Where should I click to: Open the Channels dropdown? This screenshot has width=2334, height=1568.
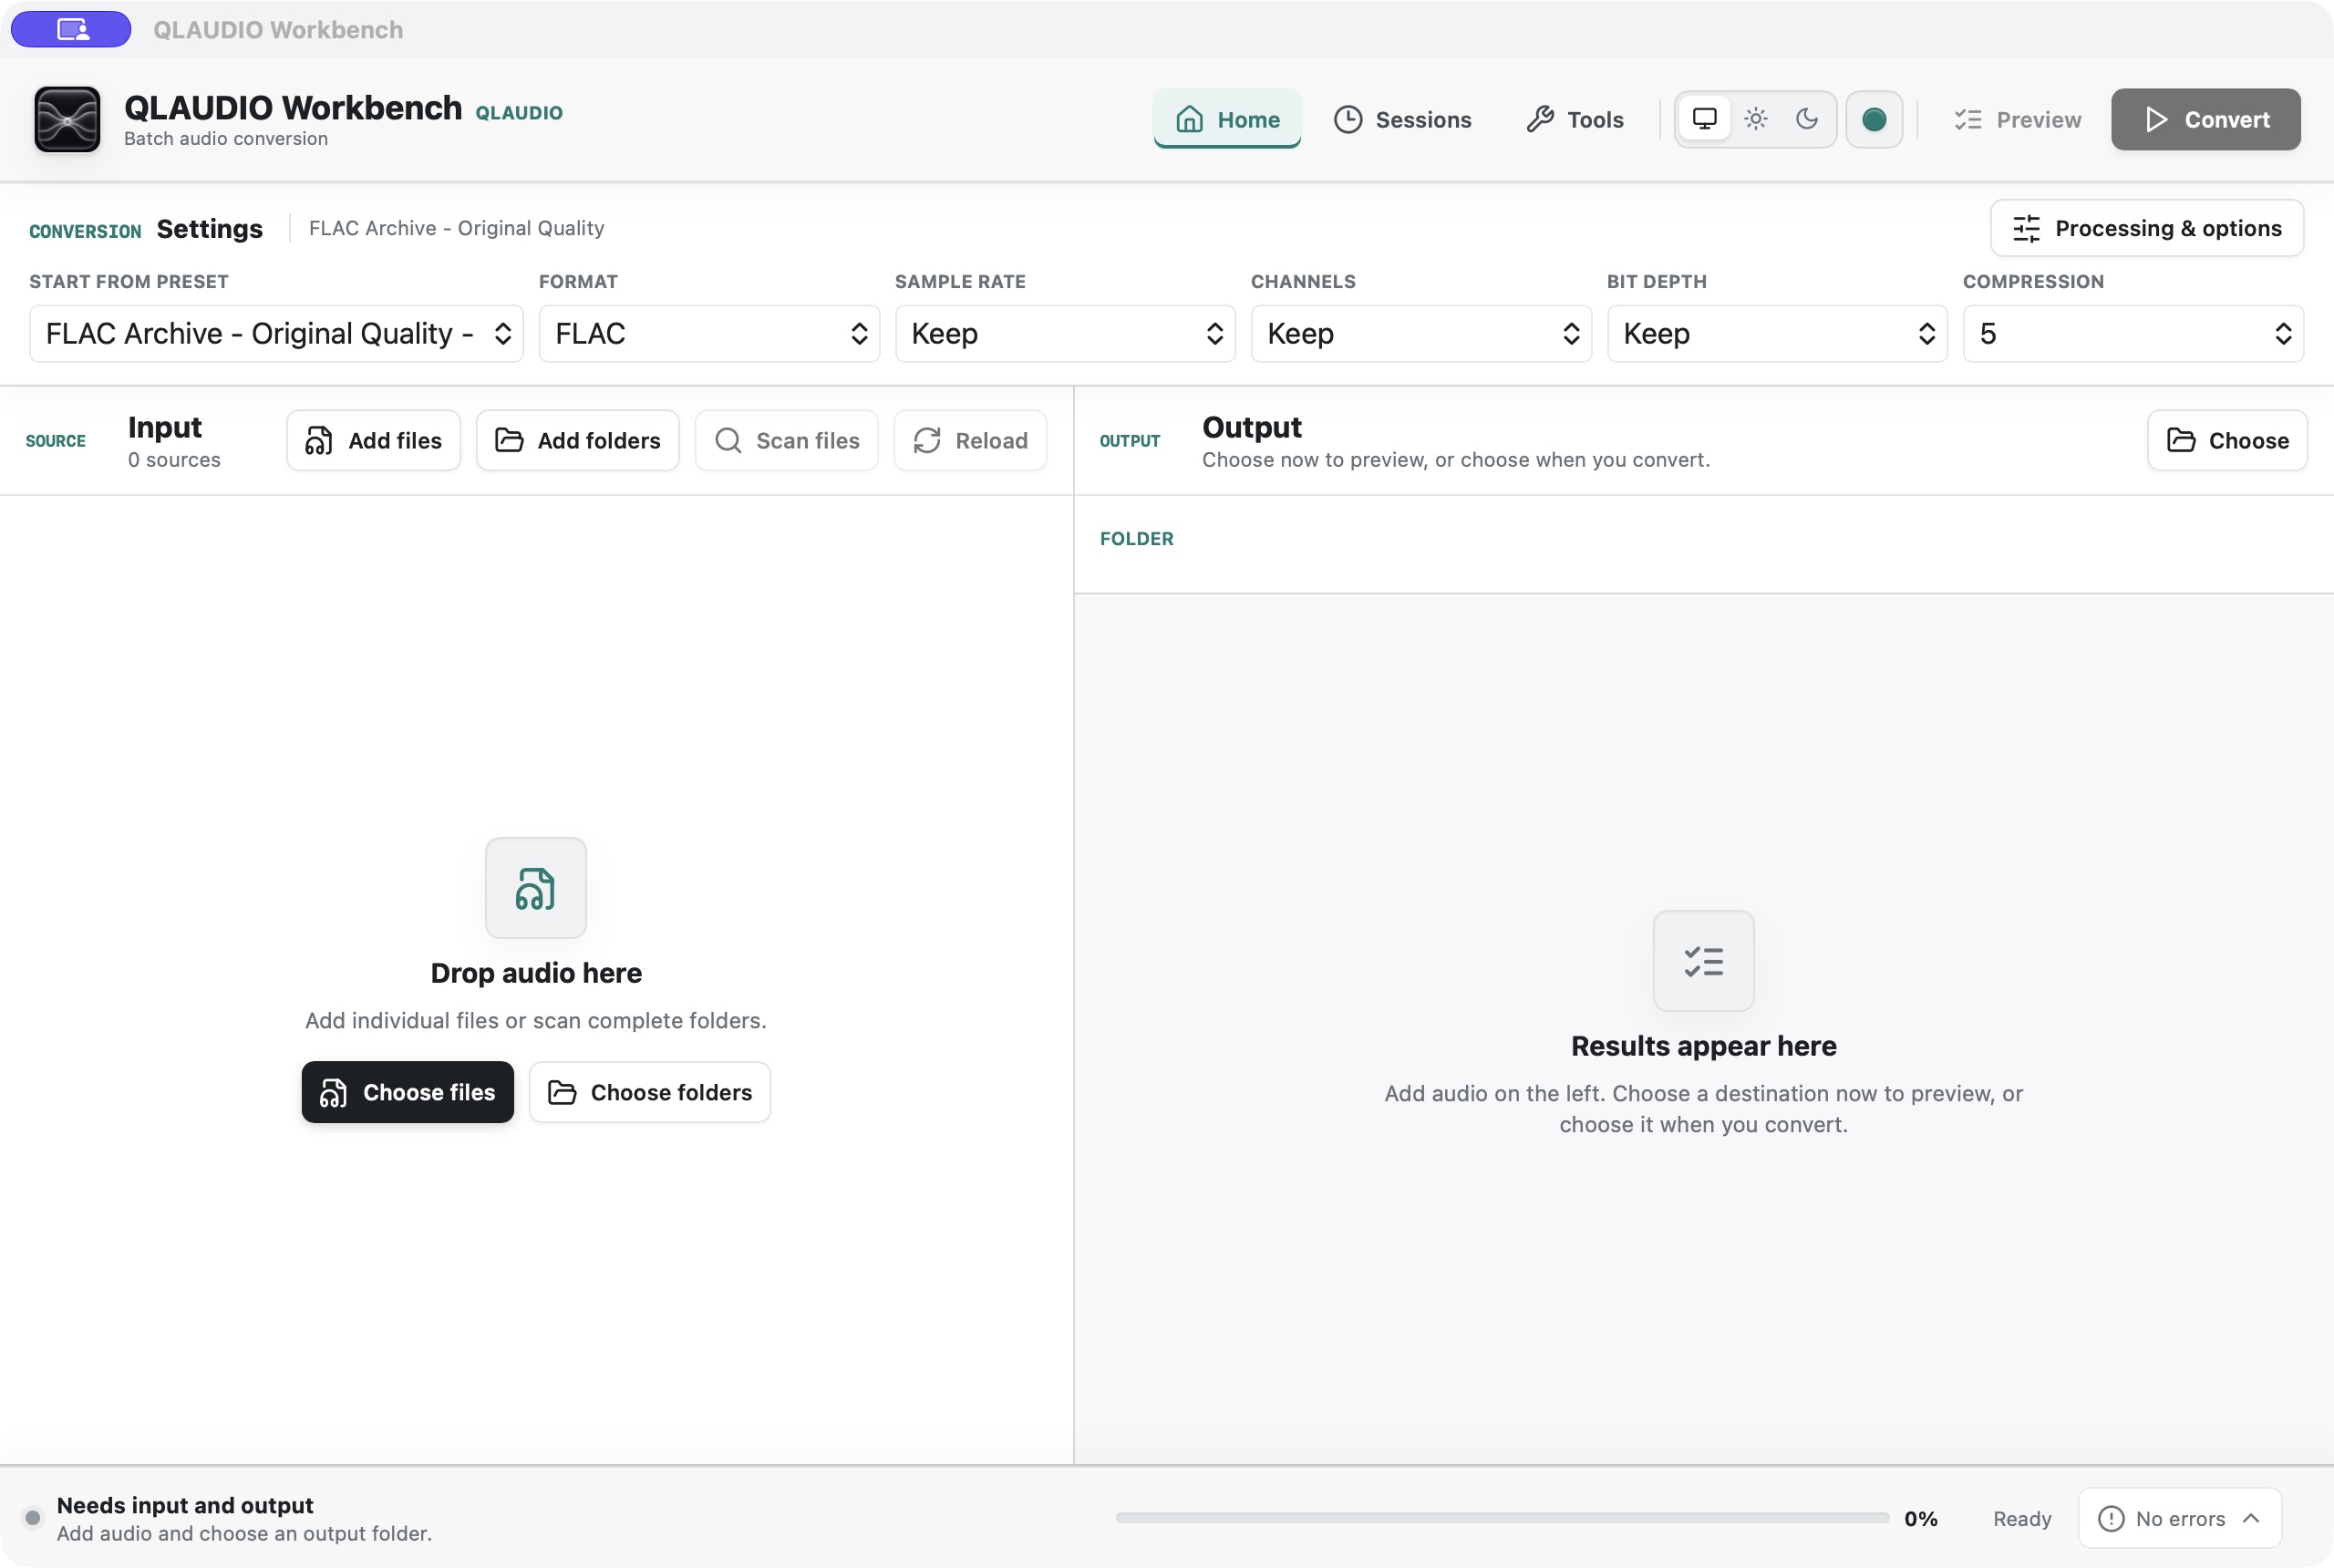(x=1421, y=333)
